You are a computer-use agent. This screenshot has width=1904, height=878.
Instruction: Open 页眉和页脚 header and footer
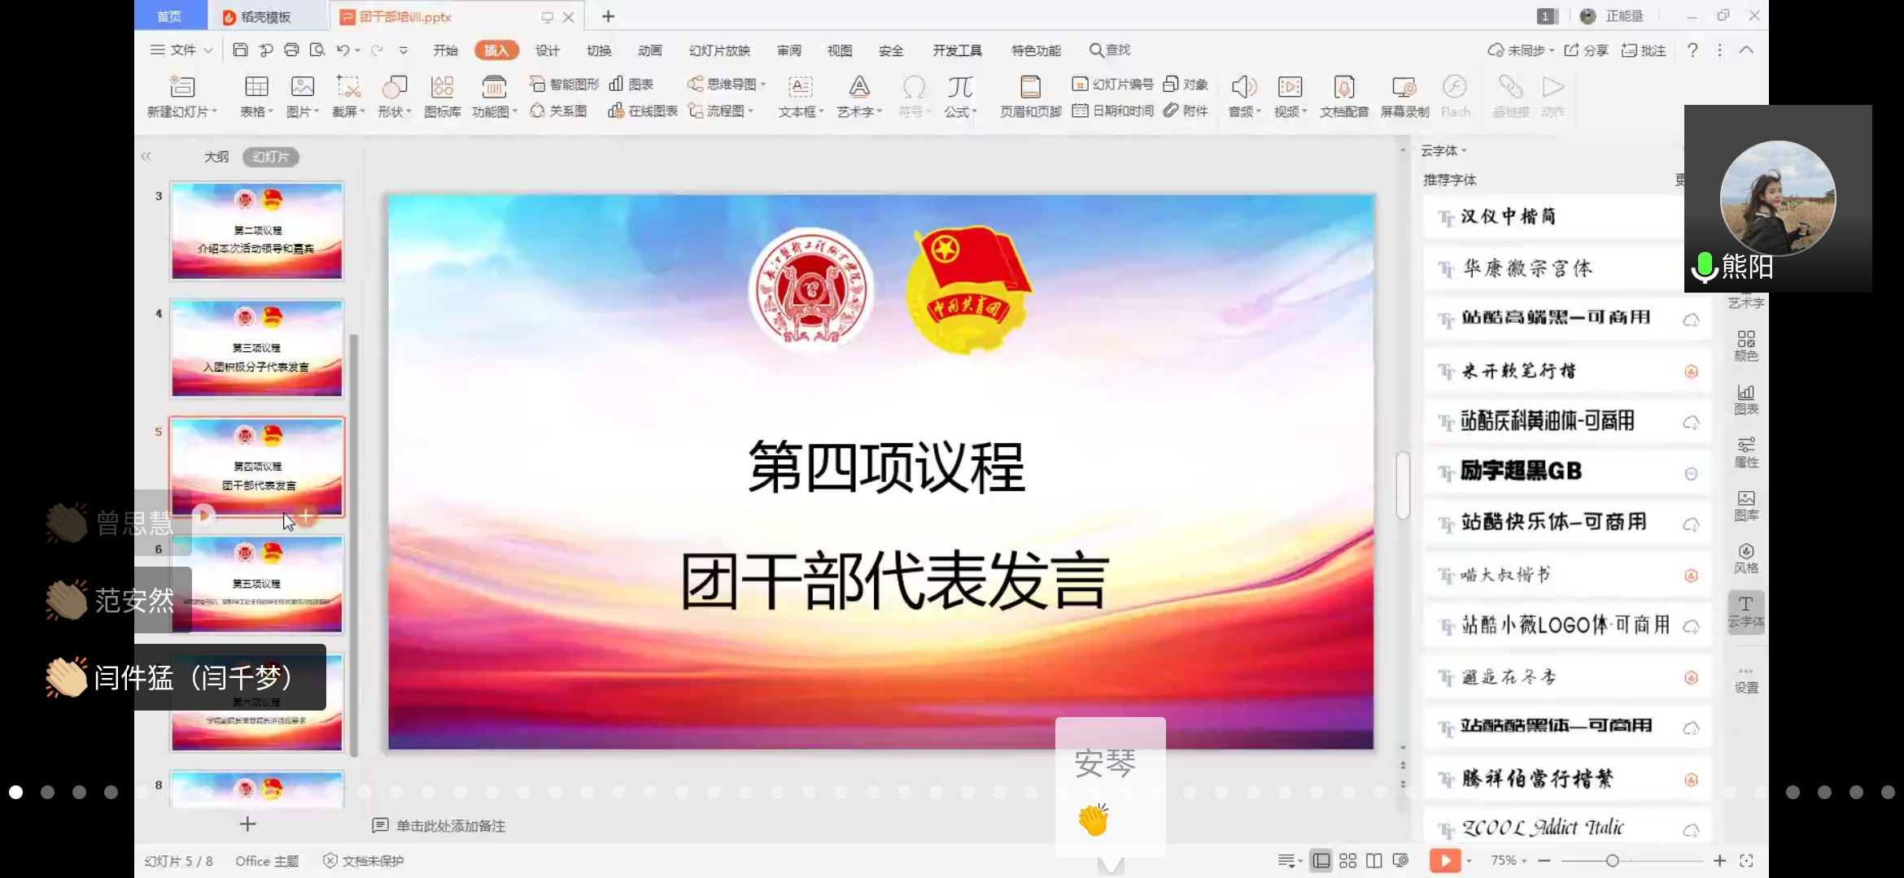coord(1031,96)
